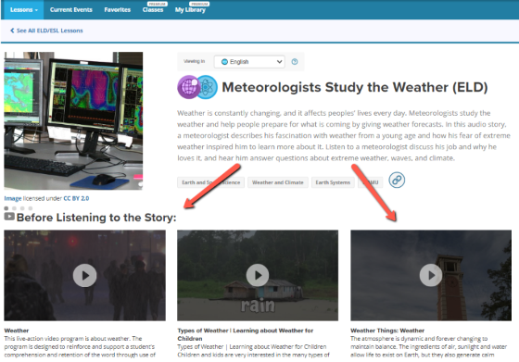
Task: Play the Types of Weather video
Action: 258,275
